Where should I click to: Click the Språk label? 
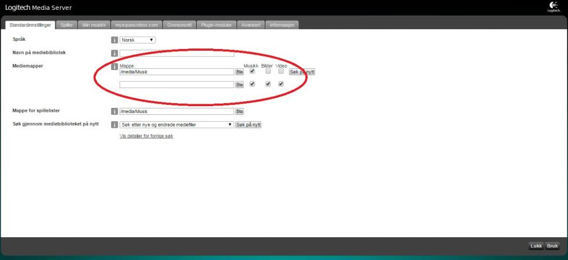pos(19,39)
